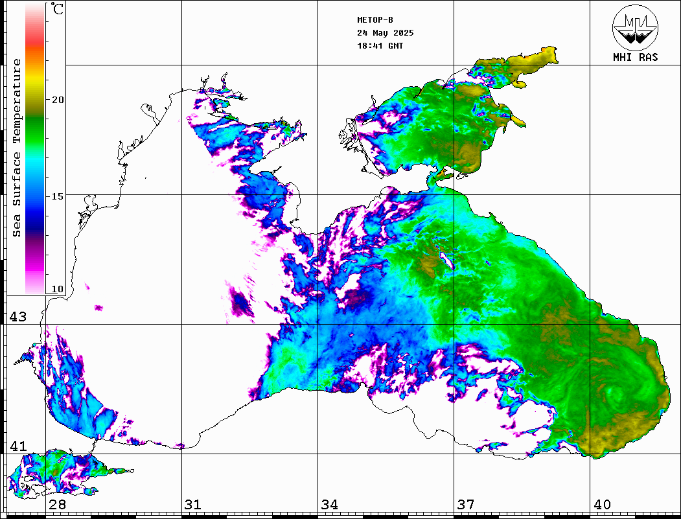Screen dimensions: 681x519
Task: Click the '°C' unit label
Action: coord(56,8)
